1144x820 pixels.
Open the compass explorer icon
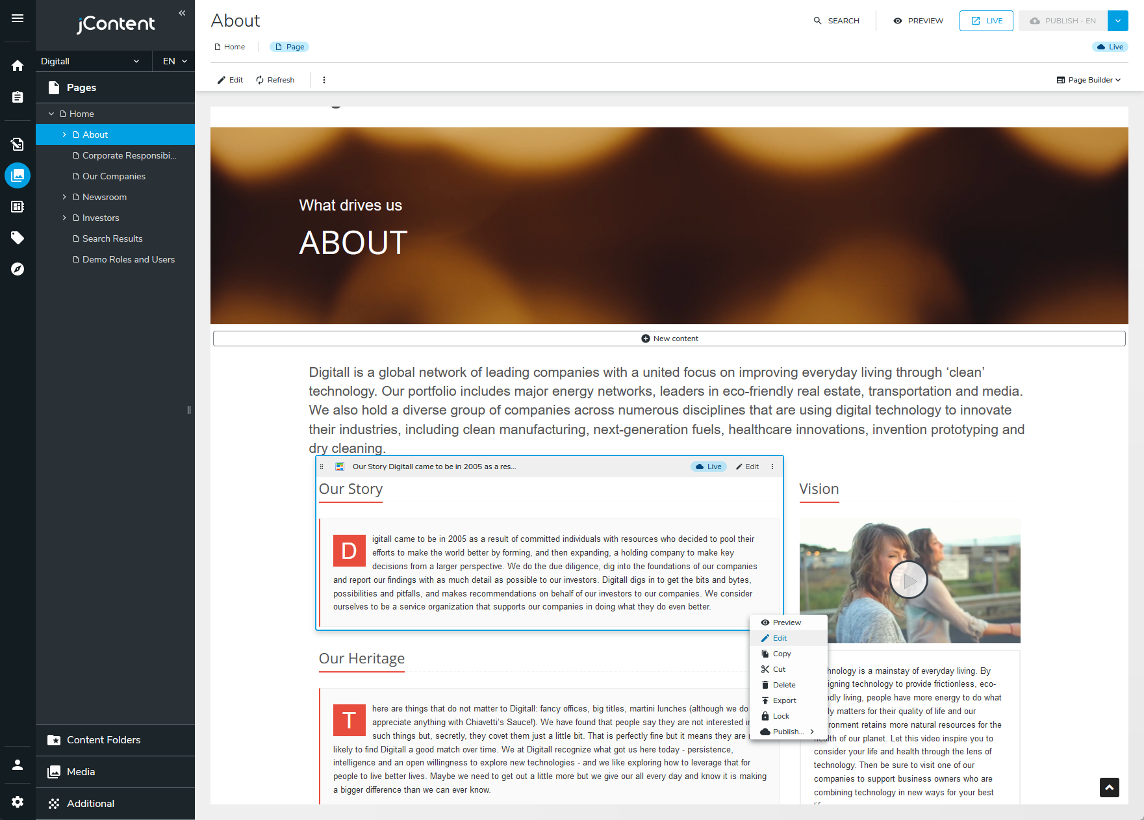pos(18,269)
